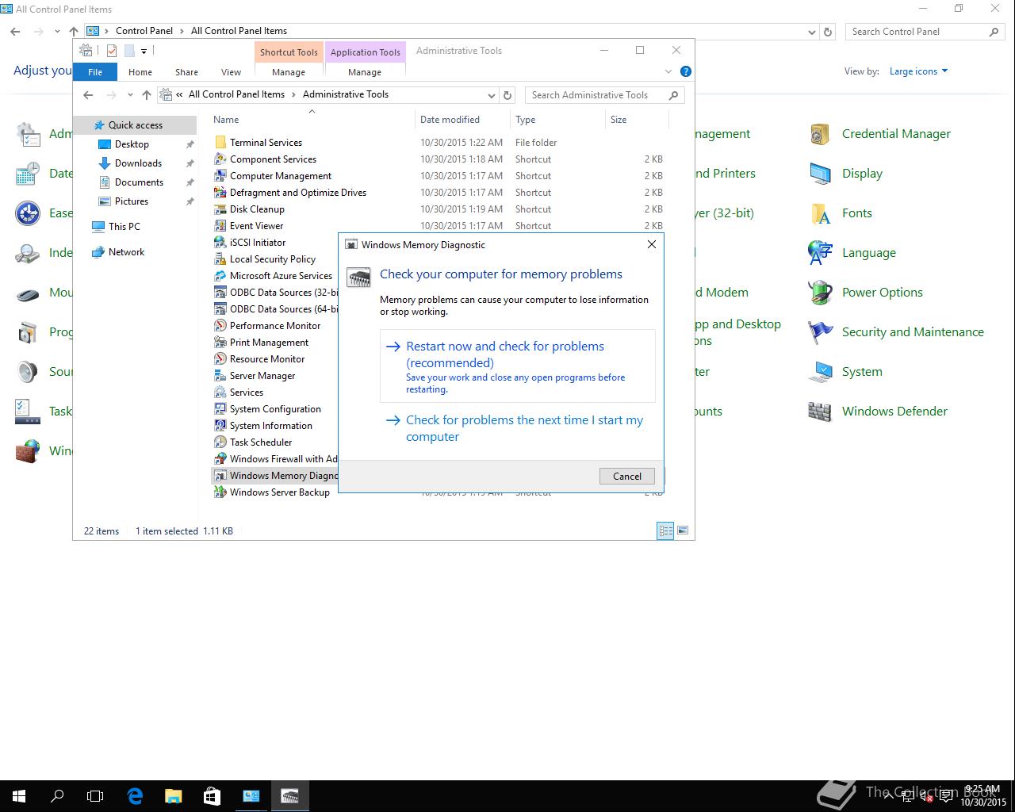Open Quick Access Toolbar customize dropdown
The height and width of the screenshot is (812, 1015).
pyautogui.click(x=144, y=52)
